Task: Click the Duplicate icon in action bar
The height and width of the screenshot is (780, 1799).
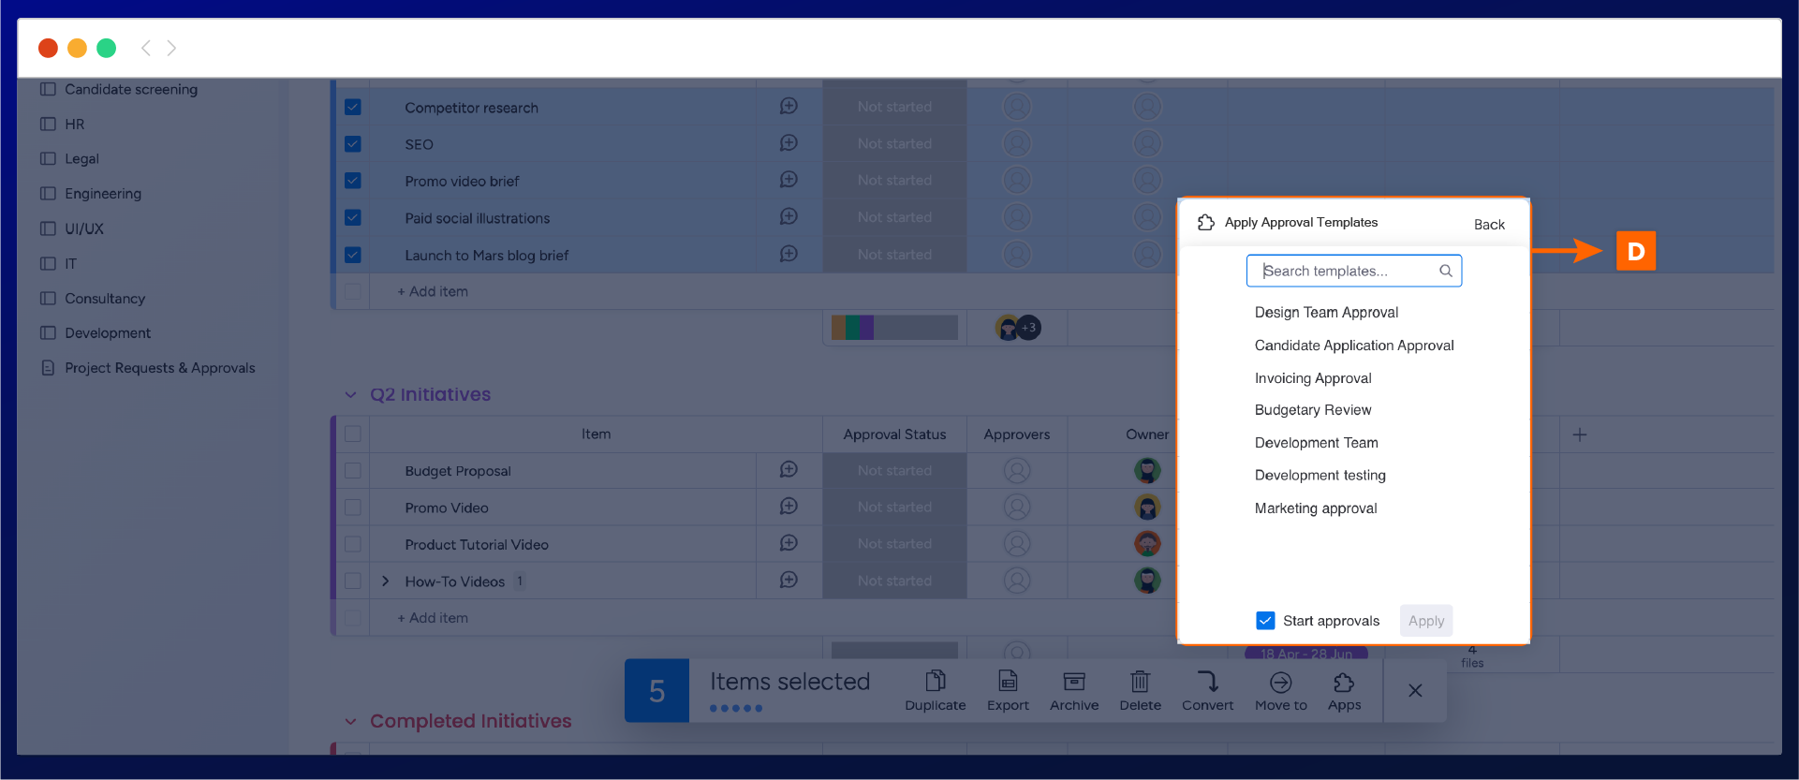Action: (x=935, y=682)
